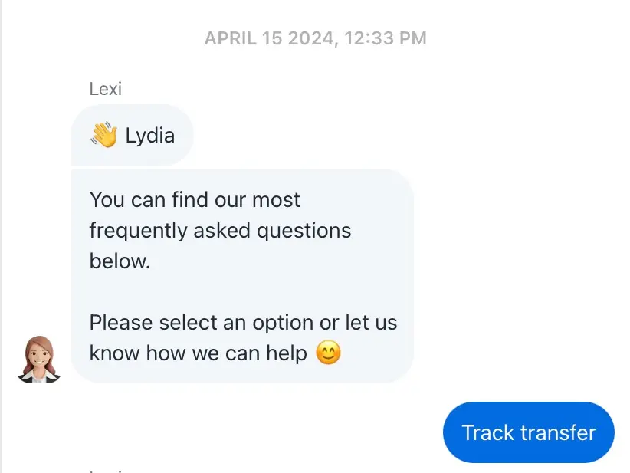Click the chat panel's left edge border
The height and width of the screenshot is (473, 630).
point(1,236)
